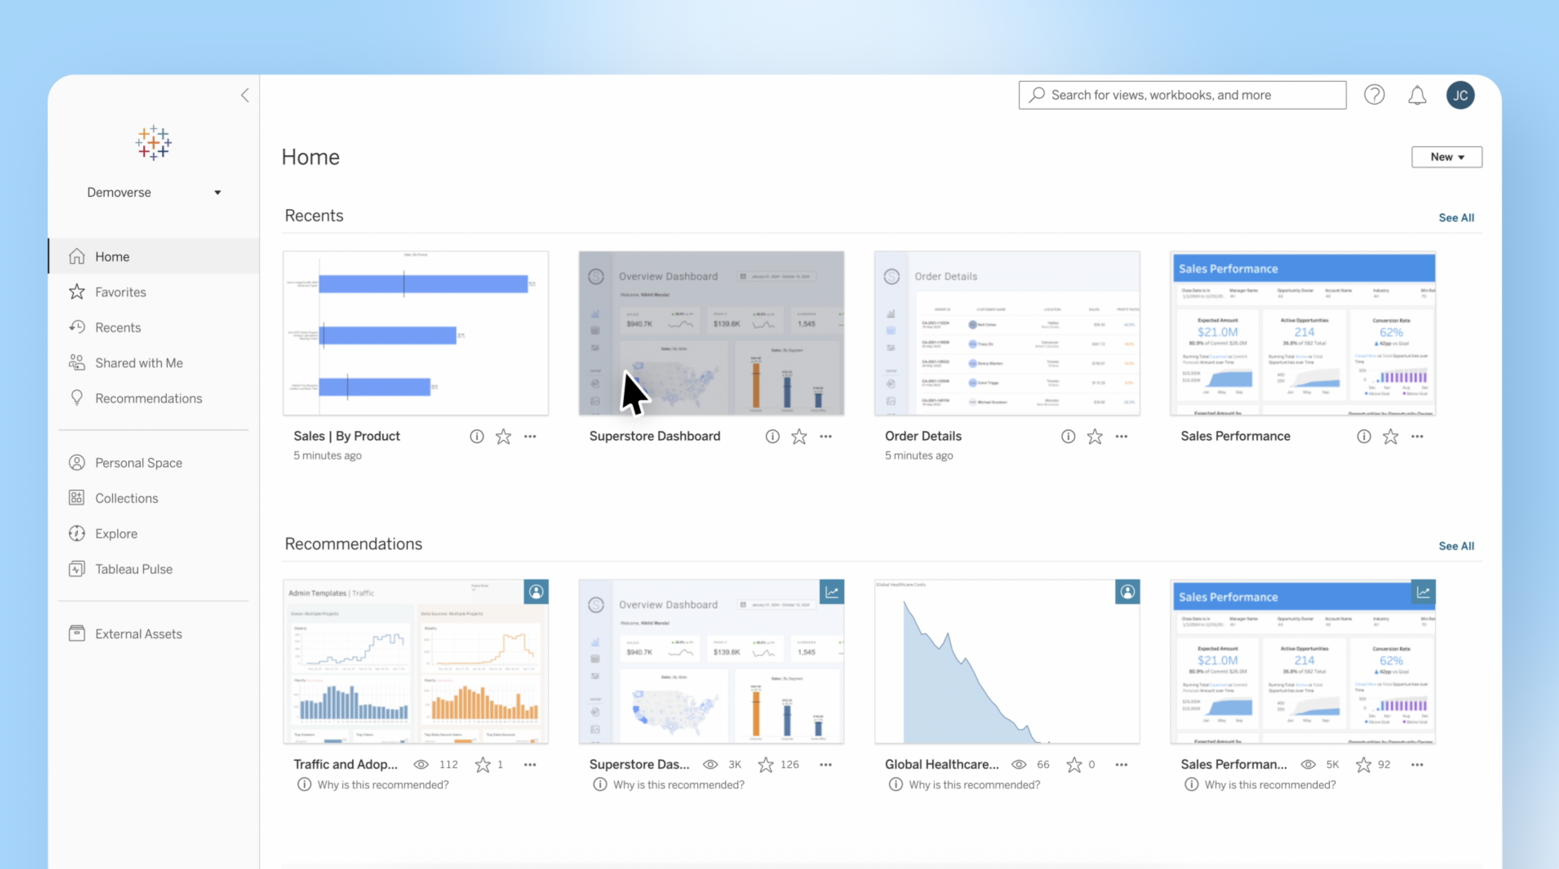Show info for Sales | By Product
The height and width of the screenshot is (869, 1559).
point(476,436)
